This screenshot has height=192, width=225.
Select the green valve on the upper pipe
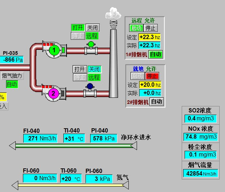pos(91,45)
